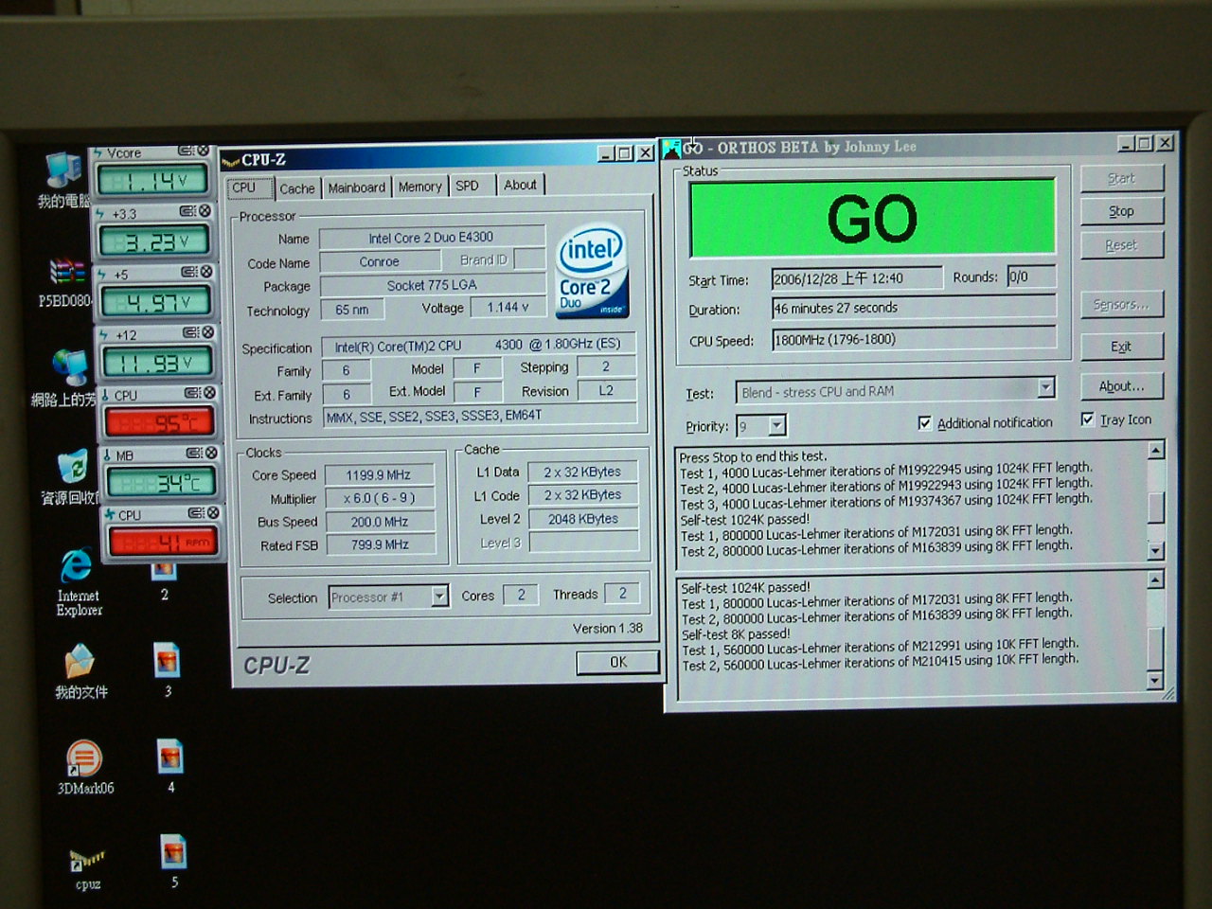Click the Reset button in ORTHOS
This screenshot has width=1212, height=909.
(1121, 244)
